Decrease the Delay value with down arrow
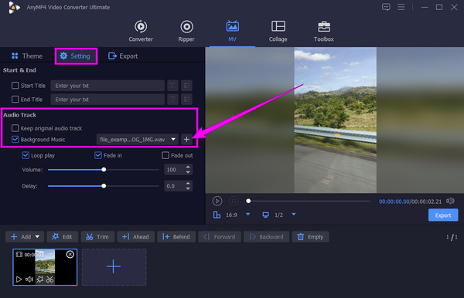Image resolution: width=464 pixels, height=298 pixels. click(x=188, y=188)
